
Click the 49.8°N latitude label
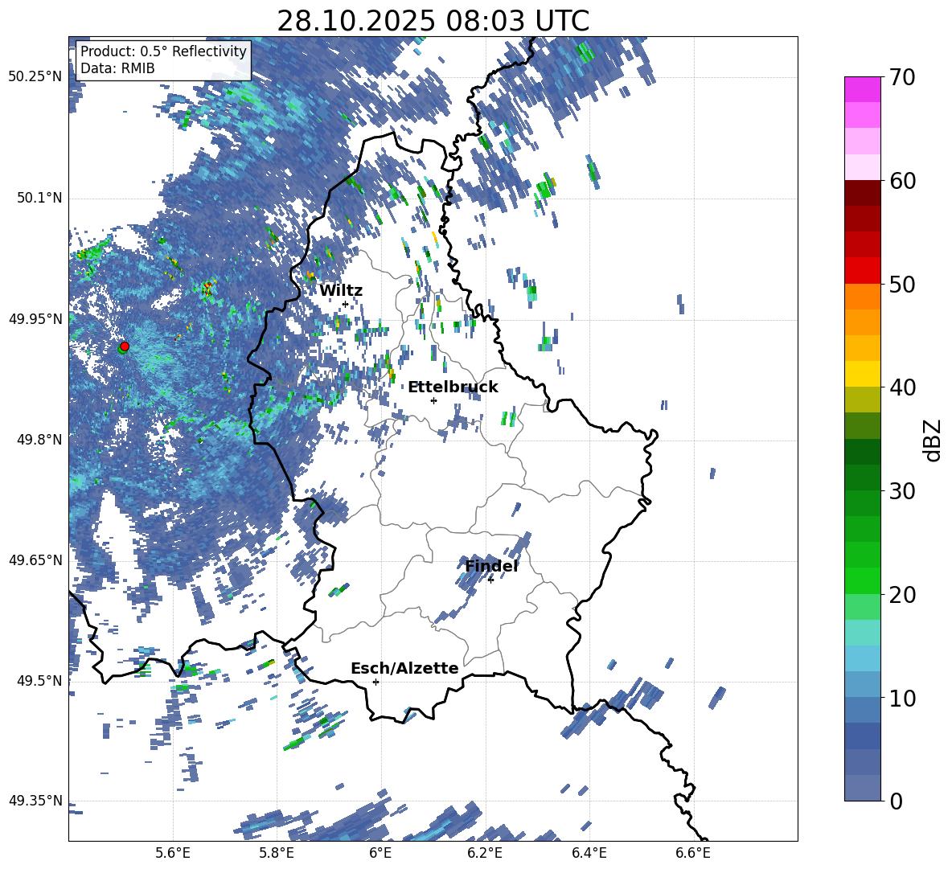coord(39,440)
